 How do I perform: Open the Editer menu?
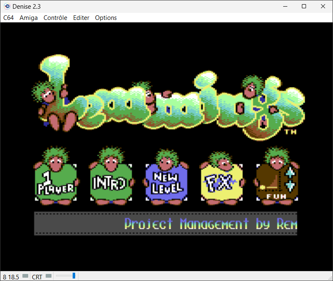(81, 18)
